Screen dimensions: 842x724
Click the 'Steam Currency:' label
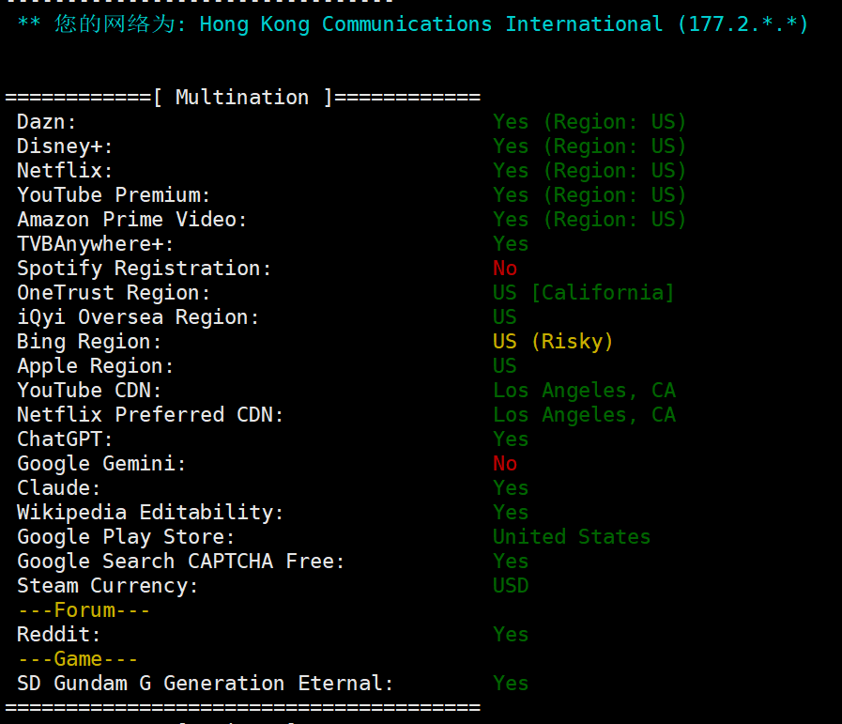pos(107,586)
